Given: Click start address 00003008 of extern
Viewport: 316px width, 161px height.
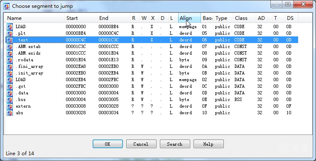Looking at the screenshot, I should [x=76, y=106].
